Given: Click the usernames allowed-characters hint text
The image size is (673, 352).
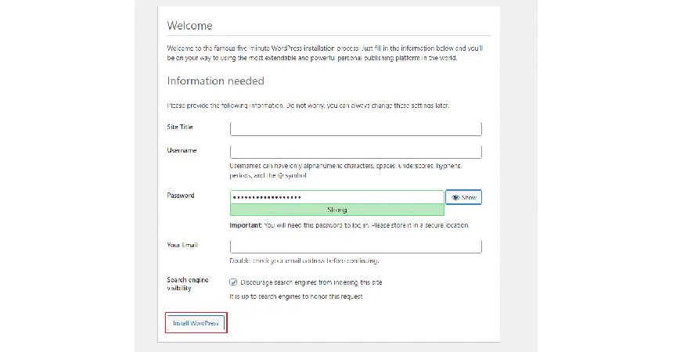Looking at the screenshot, I should [346, 171].
